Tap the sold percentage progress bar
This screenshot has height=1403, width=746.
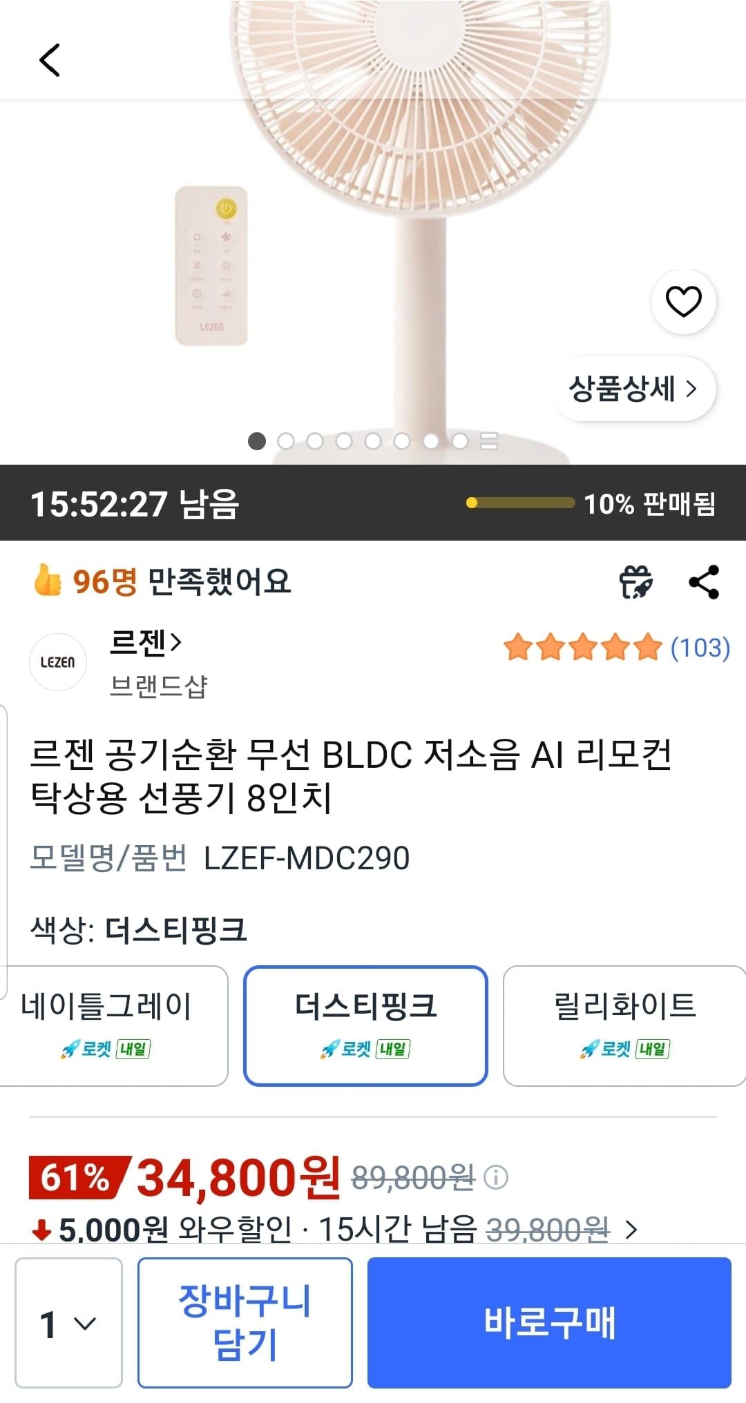coord(520,503)
